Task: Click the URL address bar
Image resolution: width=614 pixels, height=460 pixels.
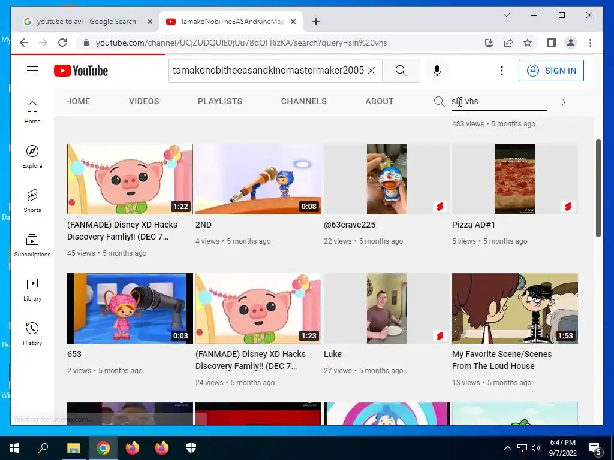Action: pyautogui.click(x=241, y=43)
